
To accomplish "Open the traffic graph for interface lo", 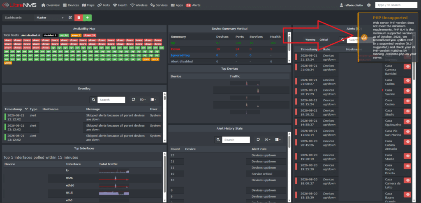I will point(114,171).
